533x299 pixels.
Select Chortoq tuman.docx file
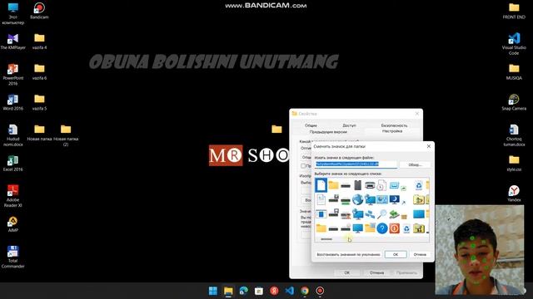pos(514,135)
